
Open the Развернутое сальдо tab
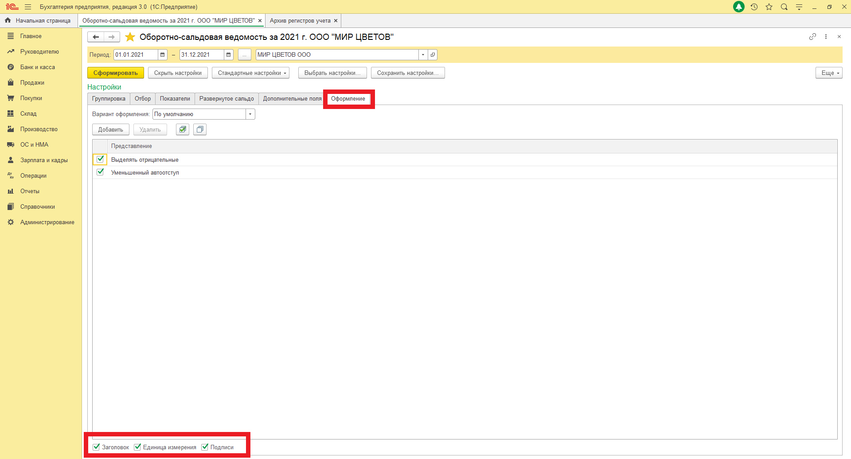click(x=226, y=99)
